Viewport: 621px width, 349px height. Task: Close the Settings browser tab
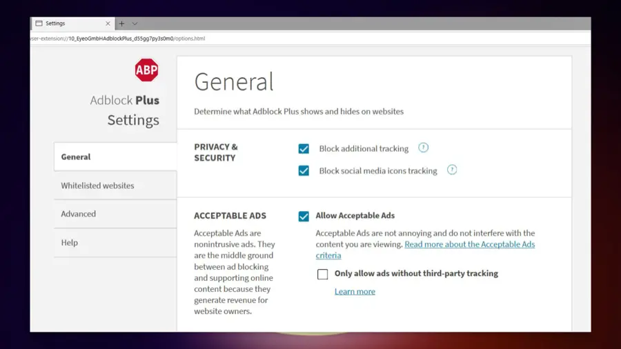pos(108,23)
